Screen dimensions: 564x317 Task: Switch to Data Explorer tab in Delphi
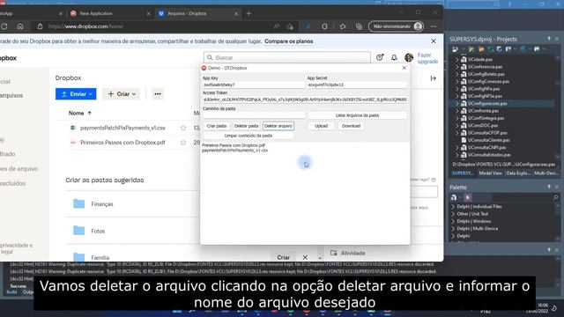click(518, 173)
